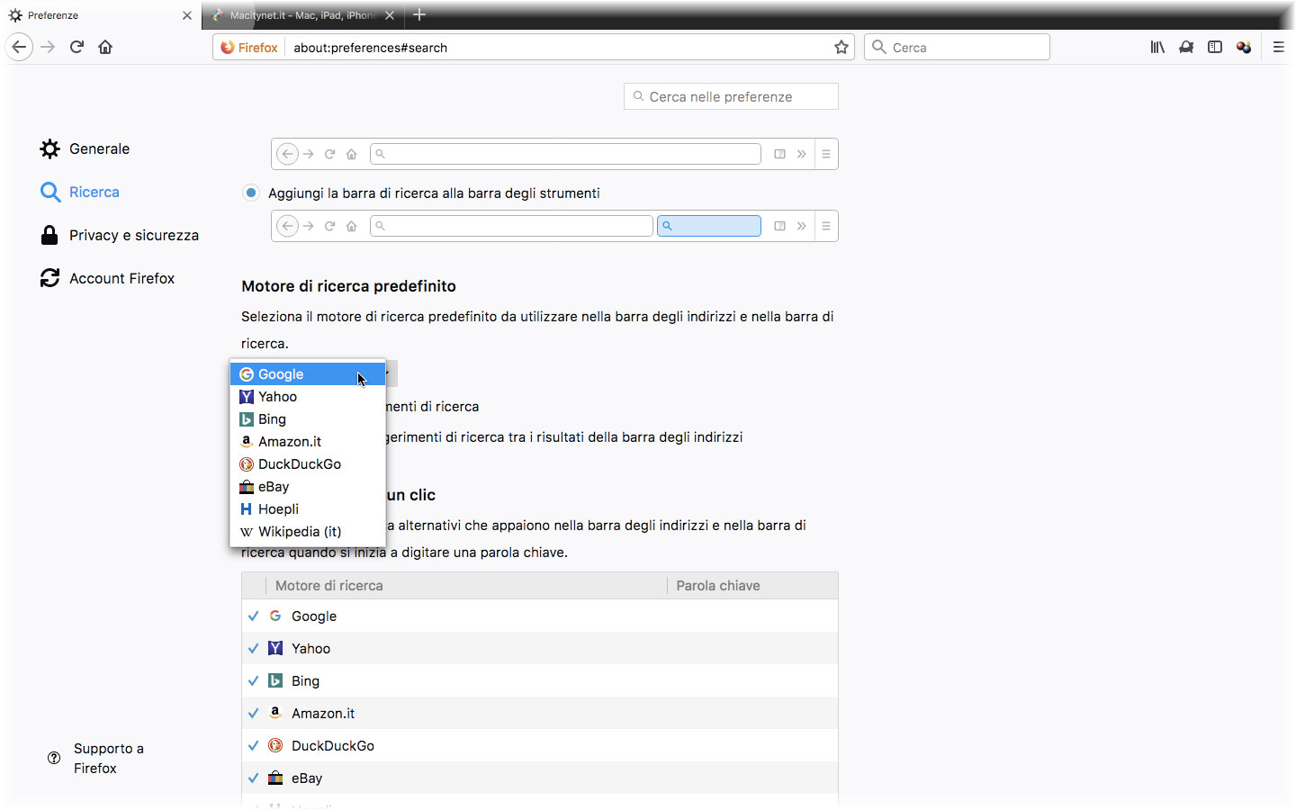Uncheck Yahoo in the one-click engines list

pyautogui.click(x=253, y=648)
